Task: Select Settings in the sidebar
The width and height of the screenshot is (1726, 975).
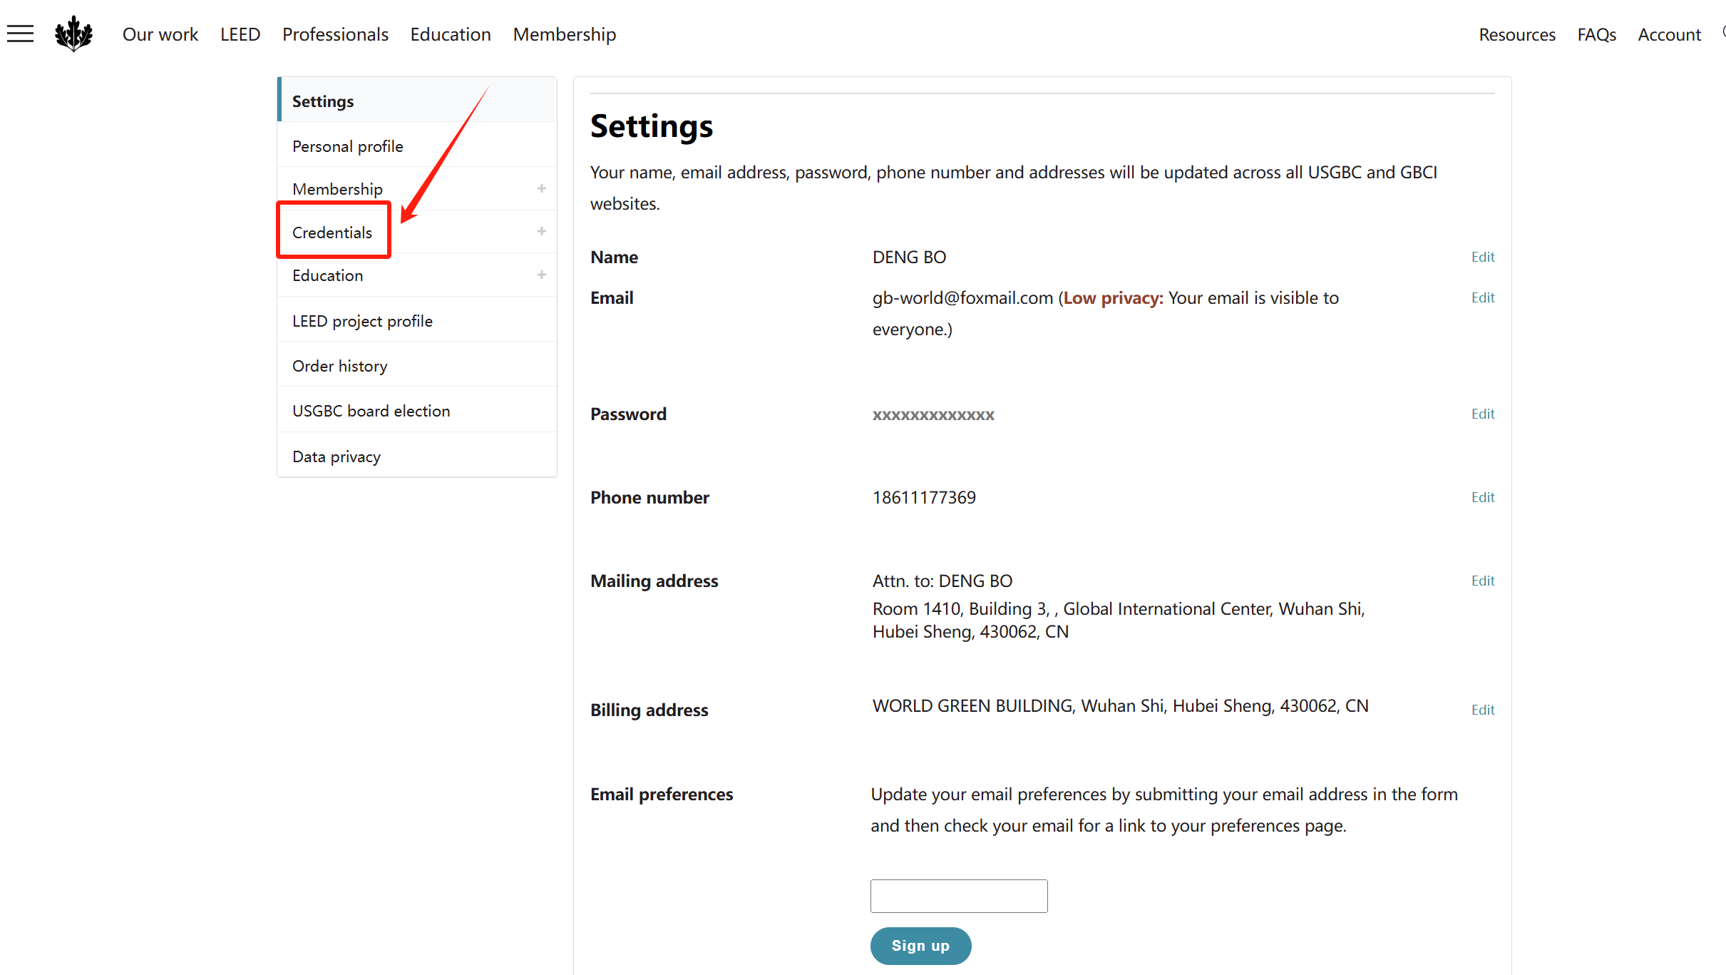Action: 417,101
